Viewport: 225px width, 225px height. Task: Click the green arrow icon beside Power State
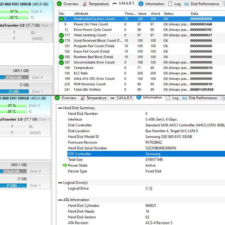pyautogui.click(x=65, y=165)
